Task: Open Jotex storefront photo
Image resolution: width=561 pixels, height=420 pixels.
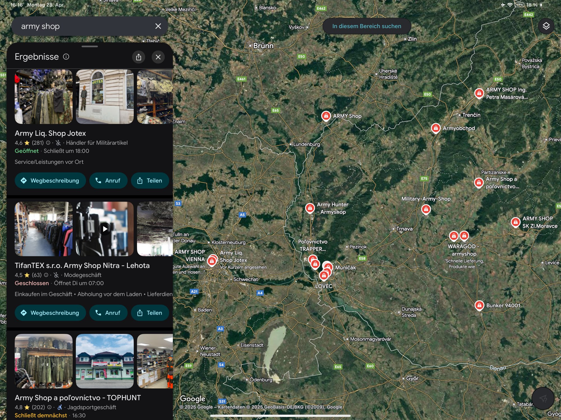Action: 105,97
